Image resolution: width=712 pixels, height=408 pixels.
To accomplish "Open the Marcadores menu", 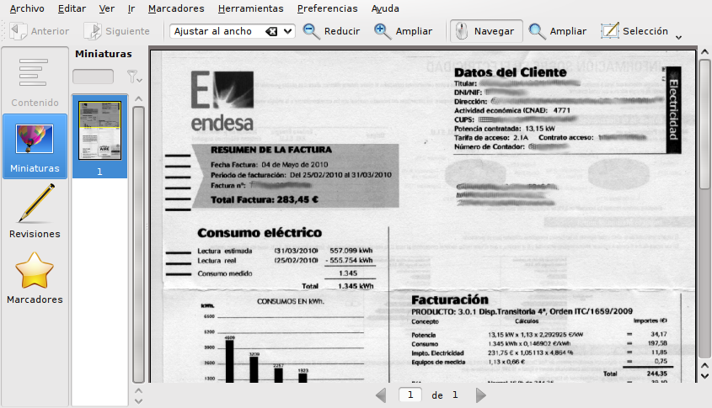I will (x=176, y=8).
